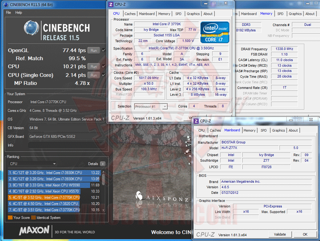Switch to SPD tab in top CPU-Z window

click(178, 14)
